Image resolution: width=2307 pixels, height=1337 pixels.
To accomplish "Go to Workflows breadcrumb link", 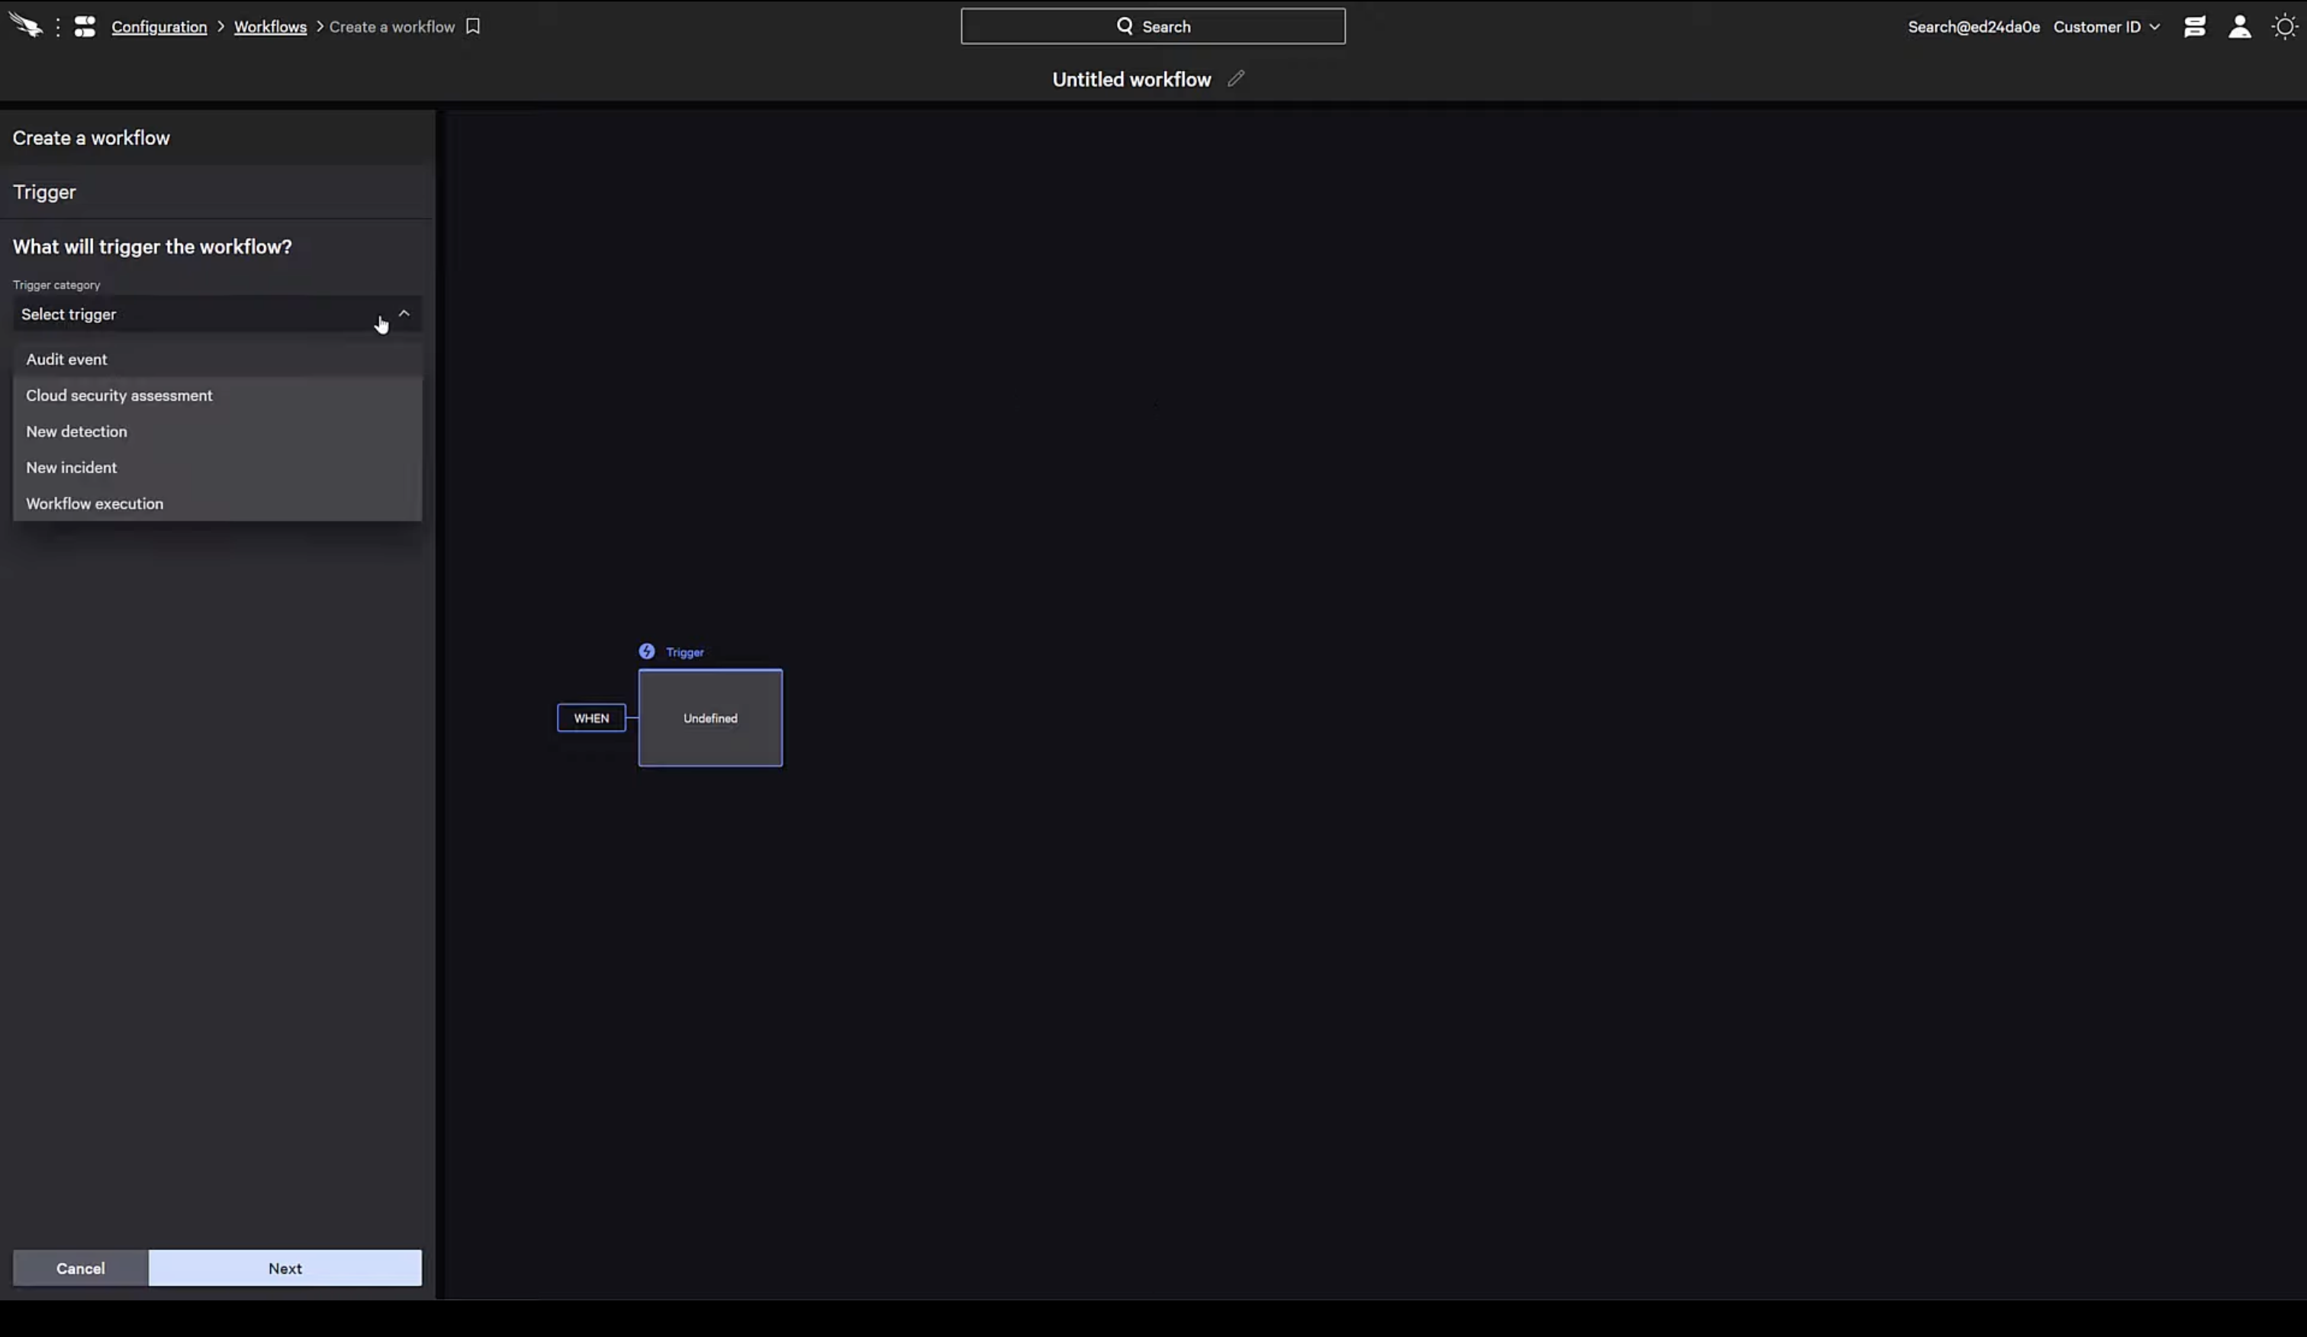I will click(x=270, y=27).
